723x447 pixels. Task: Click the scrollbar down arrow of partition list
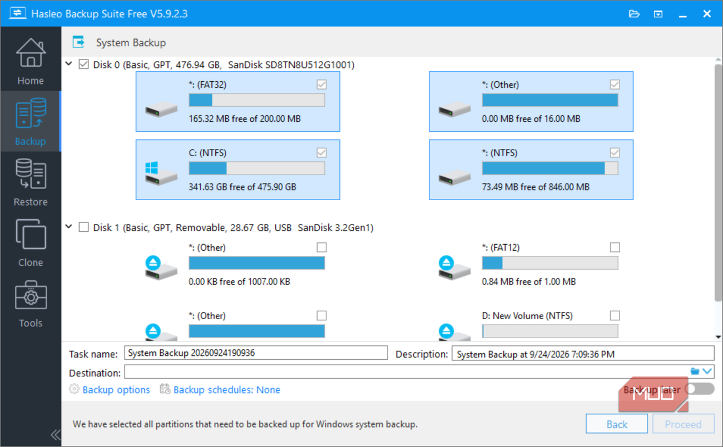(718, 336)
